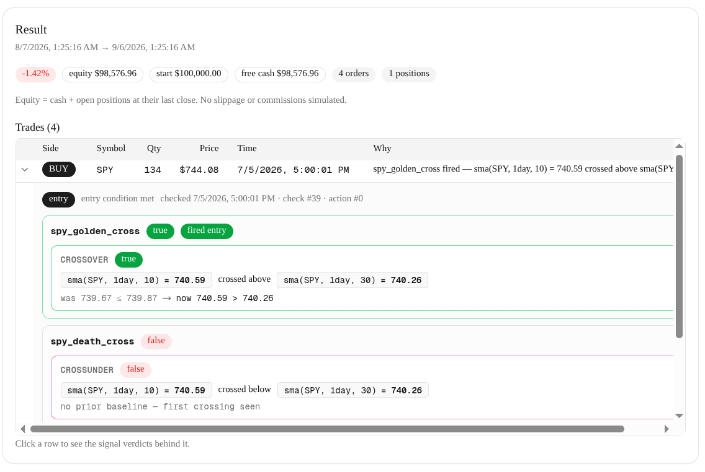Click the CROSSUNDER label

pyautogui.click(x=87, y=370)
